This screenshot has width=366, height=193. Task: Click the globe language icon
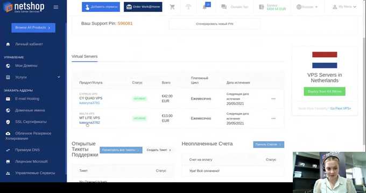[299, 7]
